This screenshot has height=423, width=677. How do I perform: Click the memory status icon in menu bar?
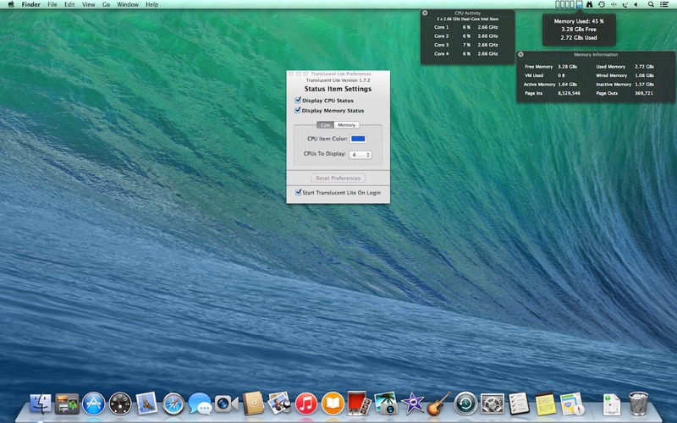(579, 4)
